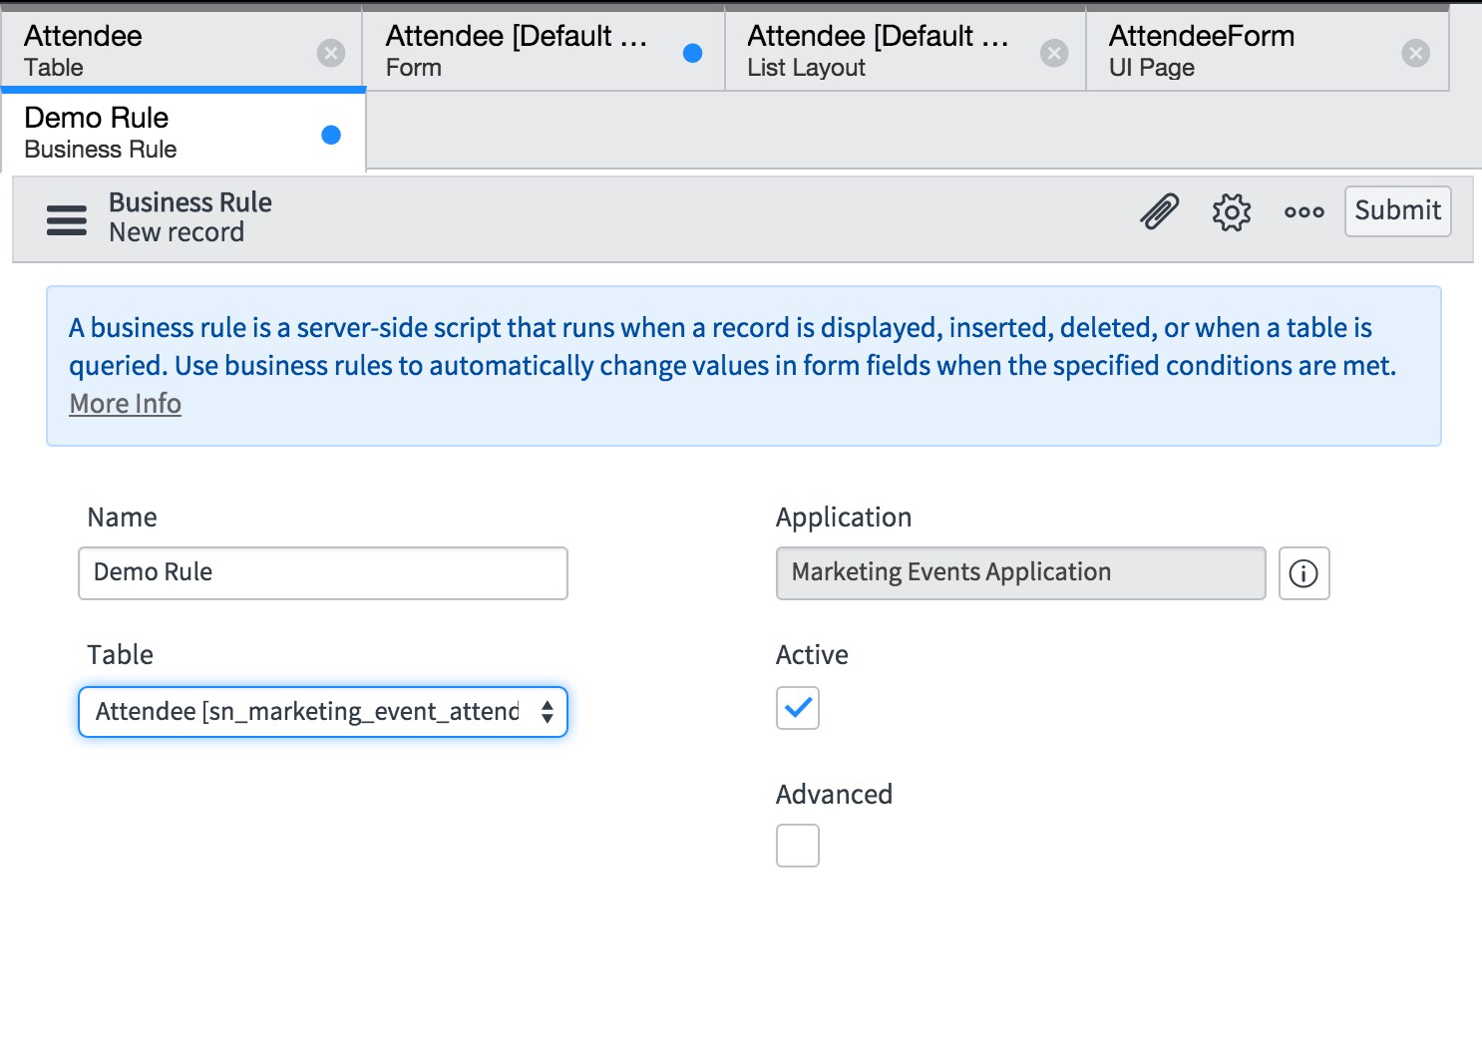
Task: Close the AttendeeForm UI Page tab
Action: pyautogui.click(x=1415, y=53)
